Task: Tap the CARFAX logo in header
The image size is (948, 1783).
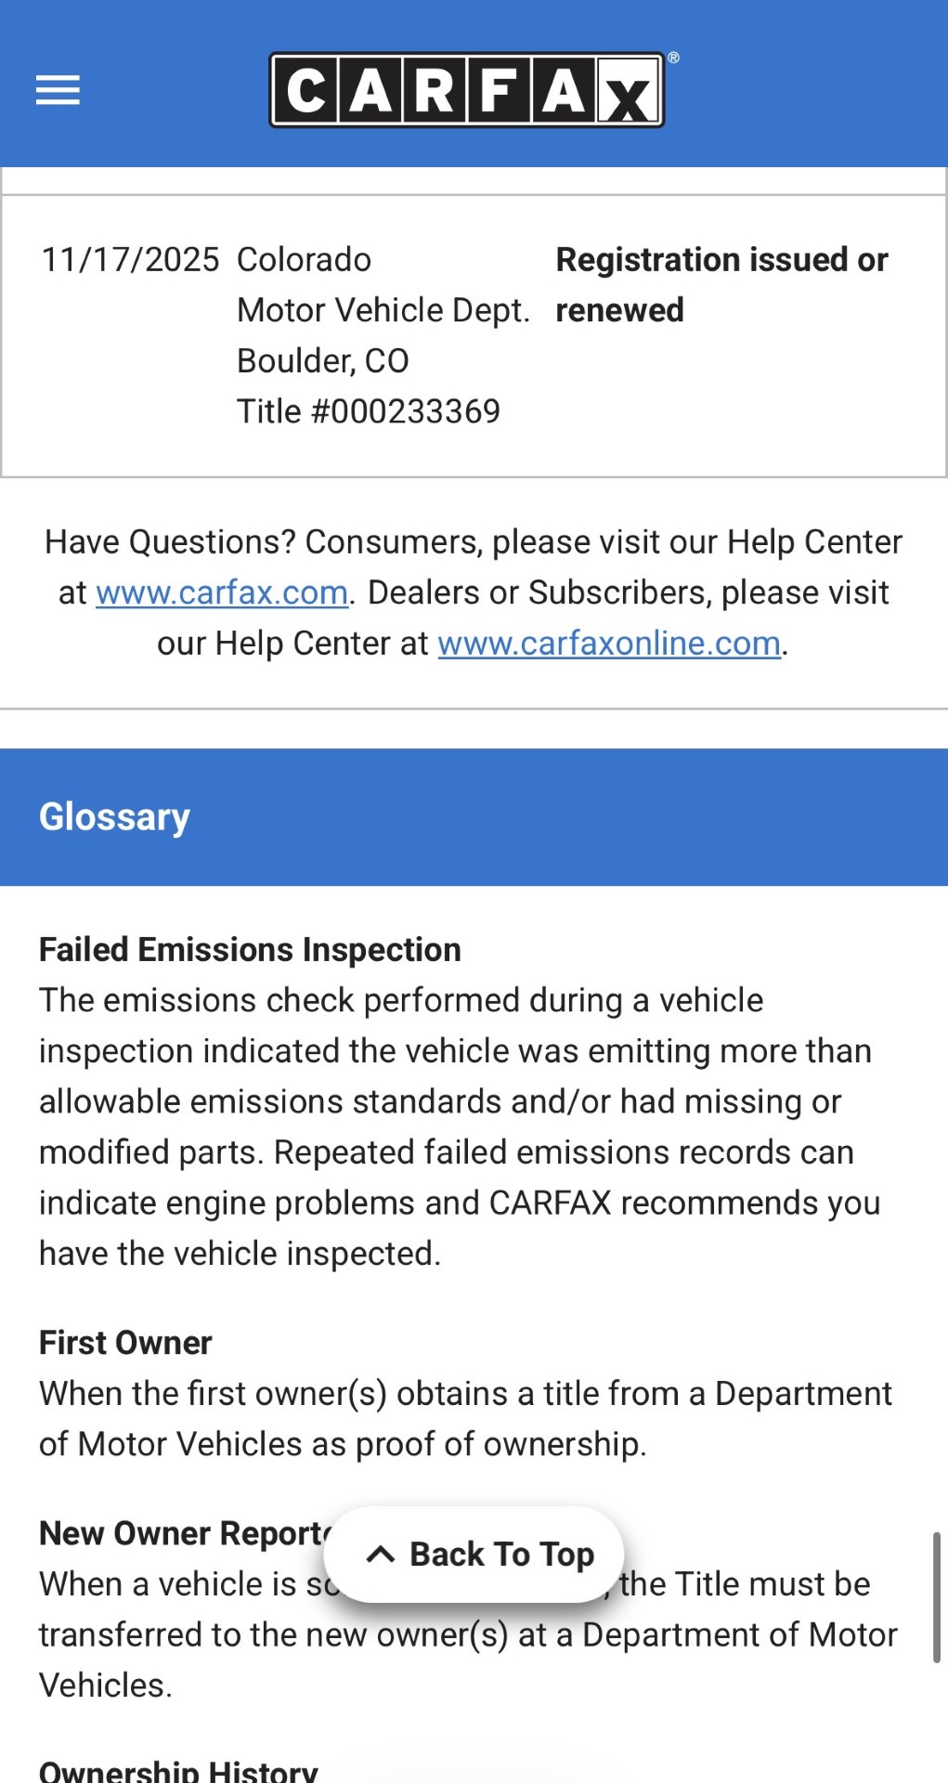Action: (466, 90)
